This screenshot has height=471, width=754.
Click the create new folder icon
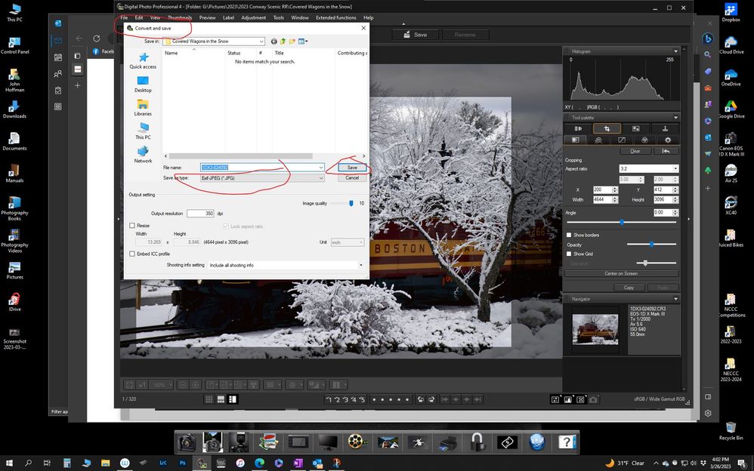click(292, 42)
